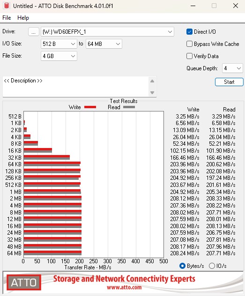Image resolution: width=245 pixels, height=296 pixels.
Task: Close the ATTO Disk Benchmark window
Action: (236, 6)
